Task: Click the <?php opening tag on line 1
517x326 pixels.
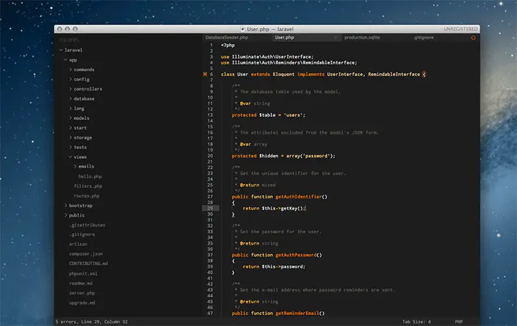Action: (228, 45)
